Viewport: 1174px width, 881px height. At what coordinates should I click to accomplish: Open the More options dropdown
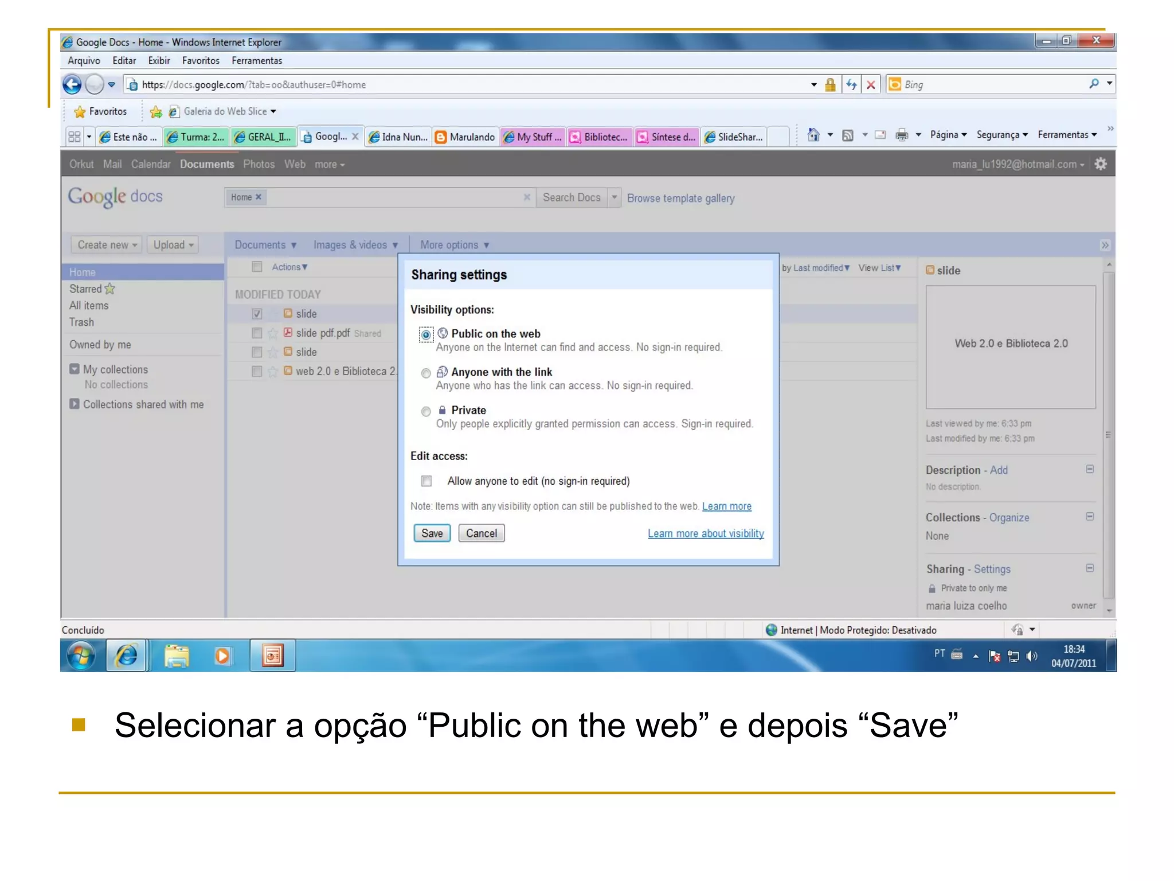click(455, 245)
